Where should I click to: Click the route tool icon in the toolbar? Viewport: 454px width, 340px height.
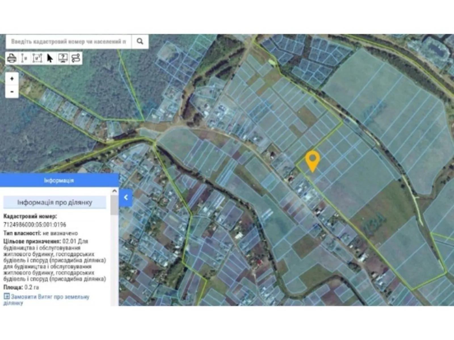pyautogui.click(x=76, y=58)
